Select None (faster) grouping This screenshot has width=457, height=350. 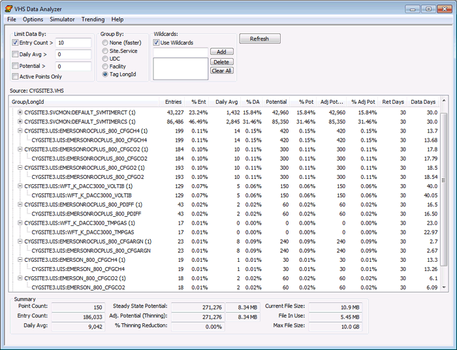click(x=105, y=43)
